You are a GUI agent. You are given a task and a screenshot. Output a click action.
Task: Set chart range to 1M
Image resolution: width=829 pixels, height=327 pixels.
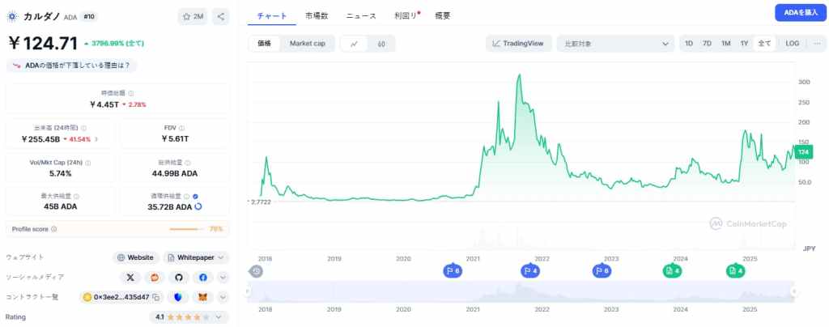pyautogui.click(x=726, y=44)
